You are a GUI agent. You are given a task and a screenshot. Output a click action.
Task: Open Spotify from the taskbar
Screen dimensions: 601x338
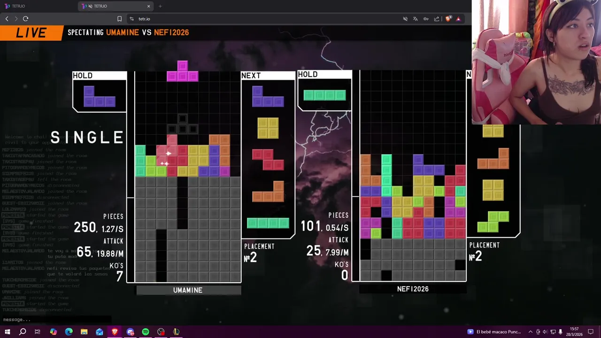coord(146,332)
